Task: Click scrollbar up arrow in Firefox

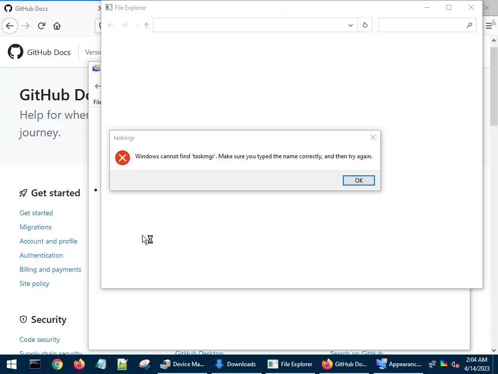Action: [494, 41]
